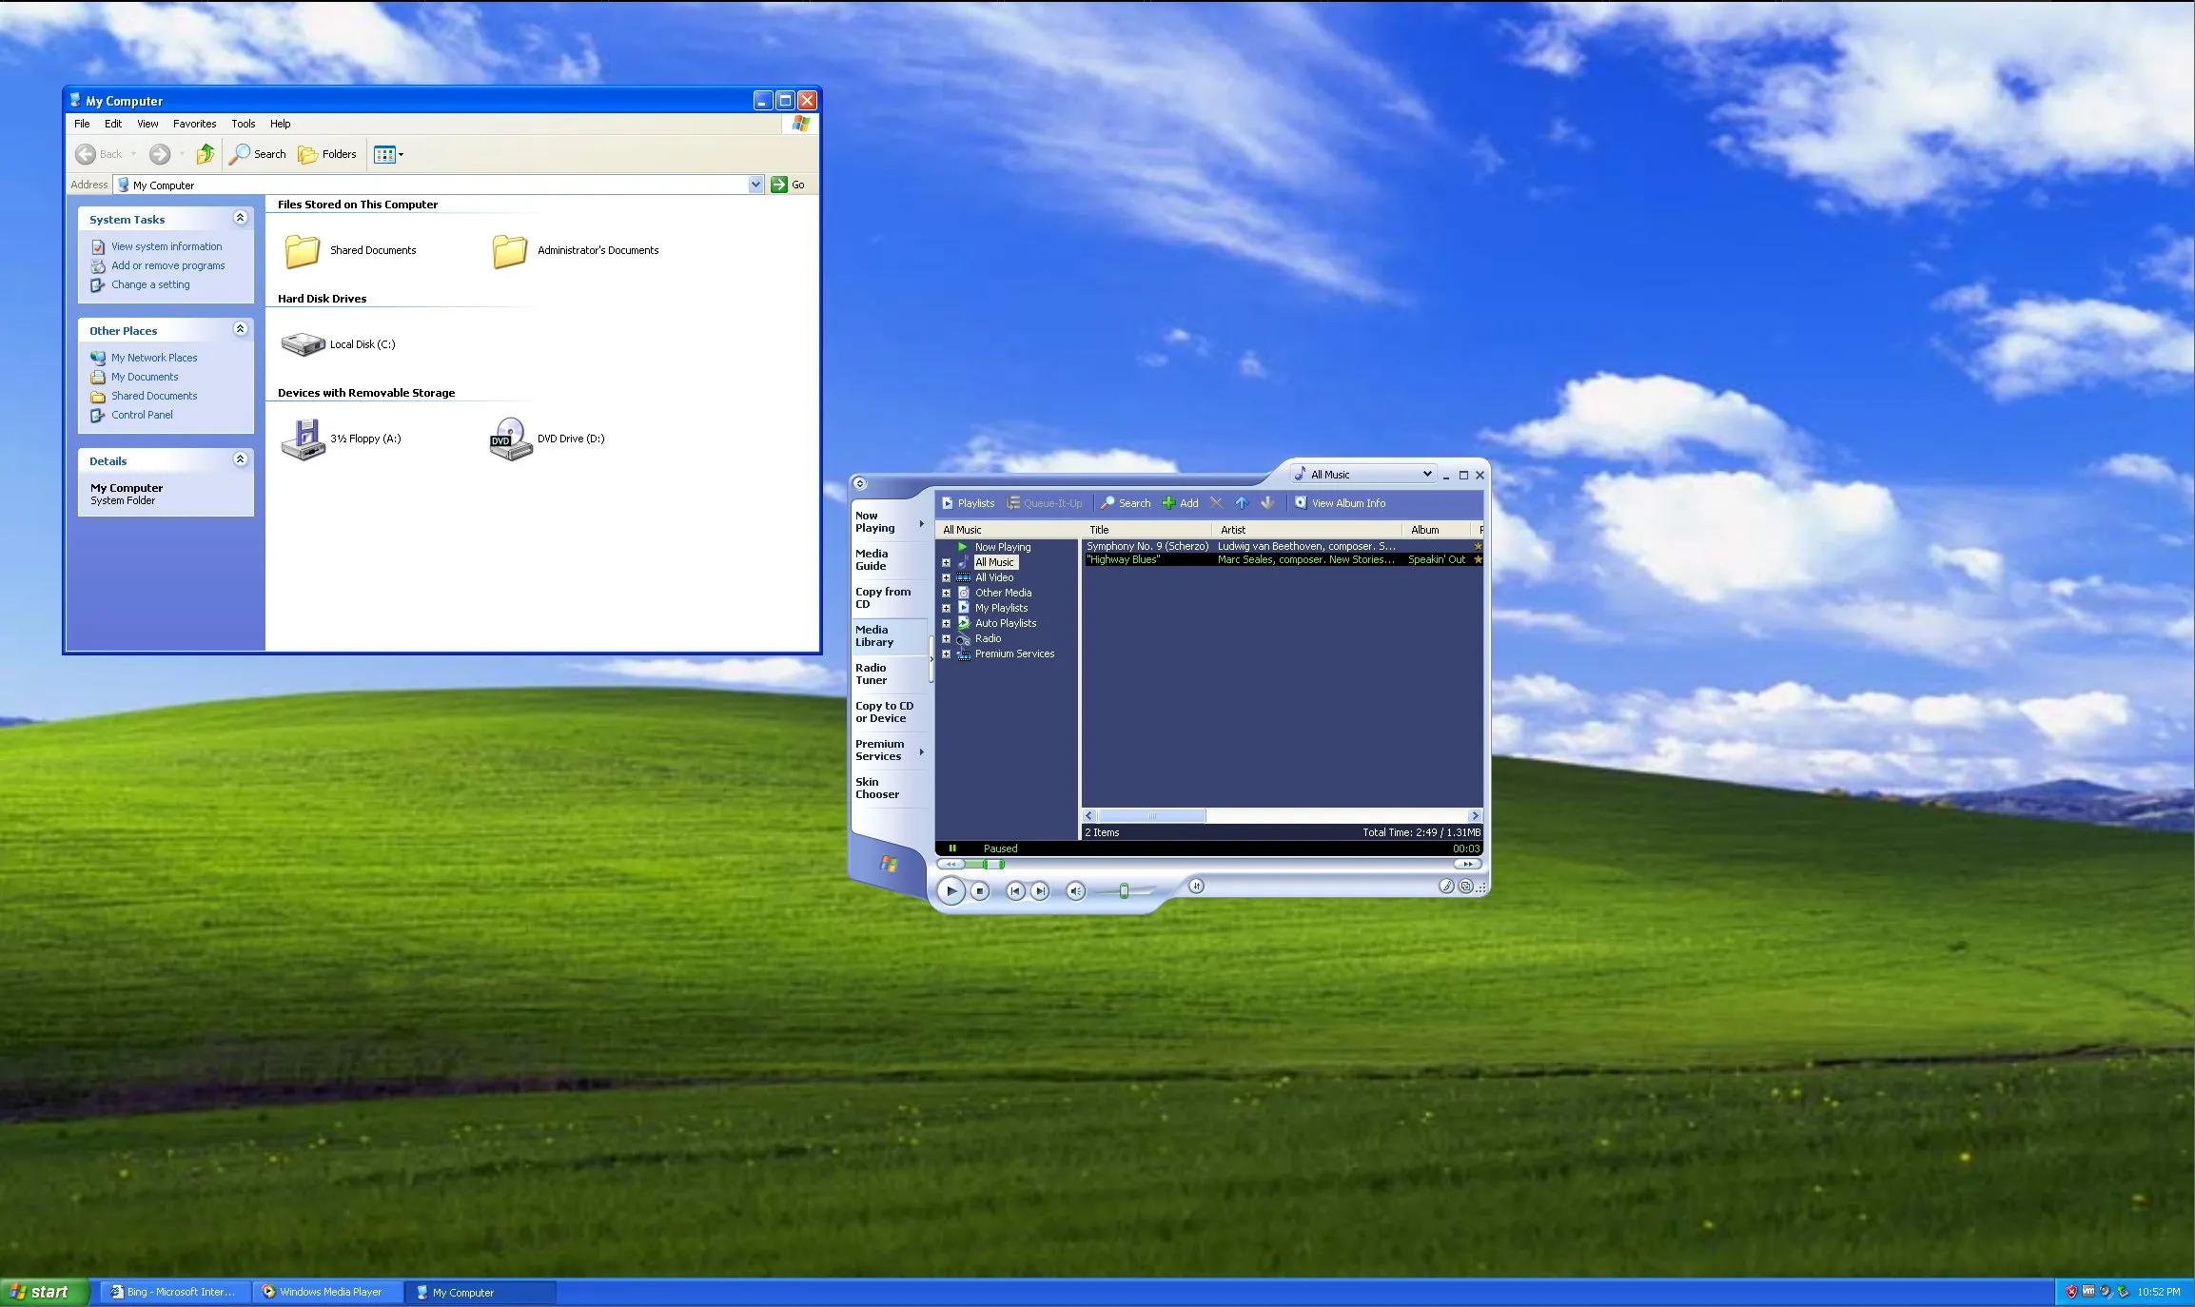Click the Windows Media Player taskbar button
The width and height of the screenshot is (2195, 1307).
328,1292
